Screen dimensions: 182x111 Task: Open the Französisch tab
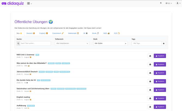pos(58,33)
